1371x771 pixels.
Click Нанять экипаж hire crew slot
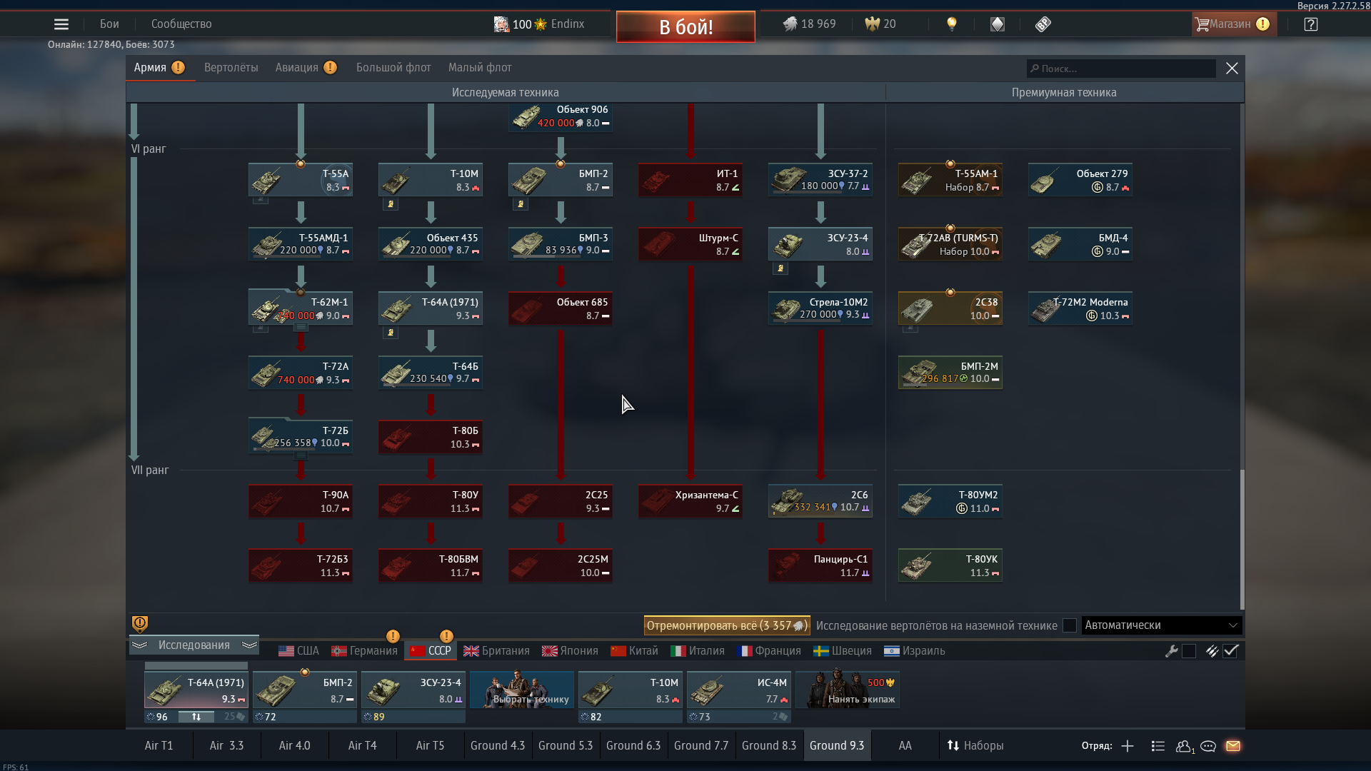(x=848, y=690)
